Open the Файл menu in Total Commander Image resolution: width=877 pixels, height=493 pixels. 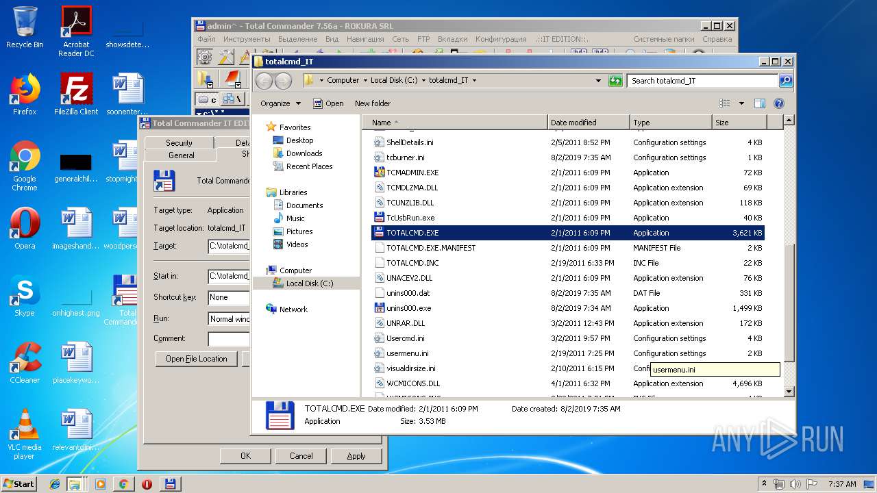click(x=206, y=39)
